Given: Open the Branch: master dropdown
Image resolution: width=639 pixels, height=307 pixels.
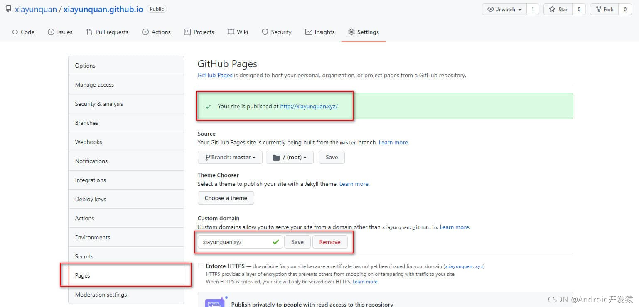Looking at the screenshot, I should click(230, 157).
